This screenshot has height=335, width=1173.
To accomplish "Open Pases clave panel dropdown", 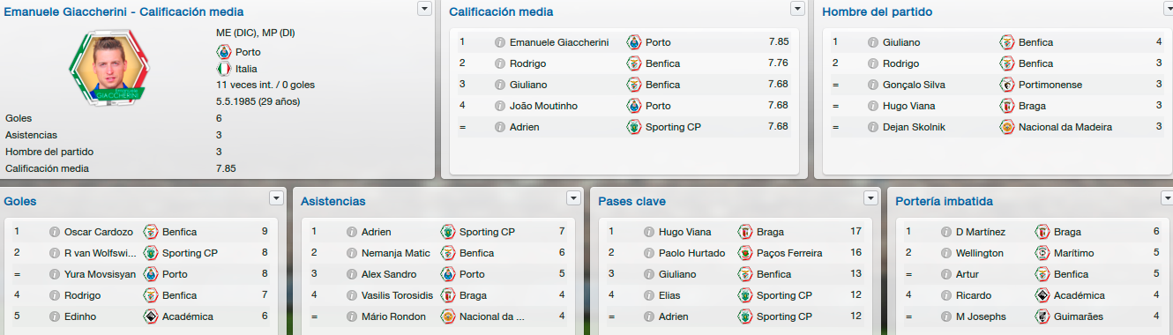I will (871, 197).
